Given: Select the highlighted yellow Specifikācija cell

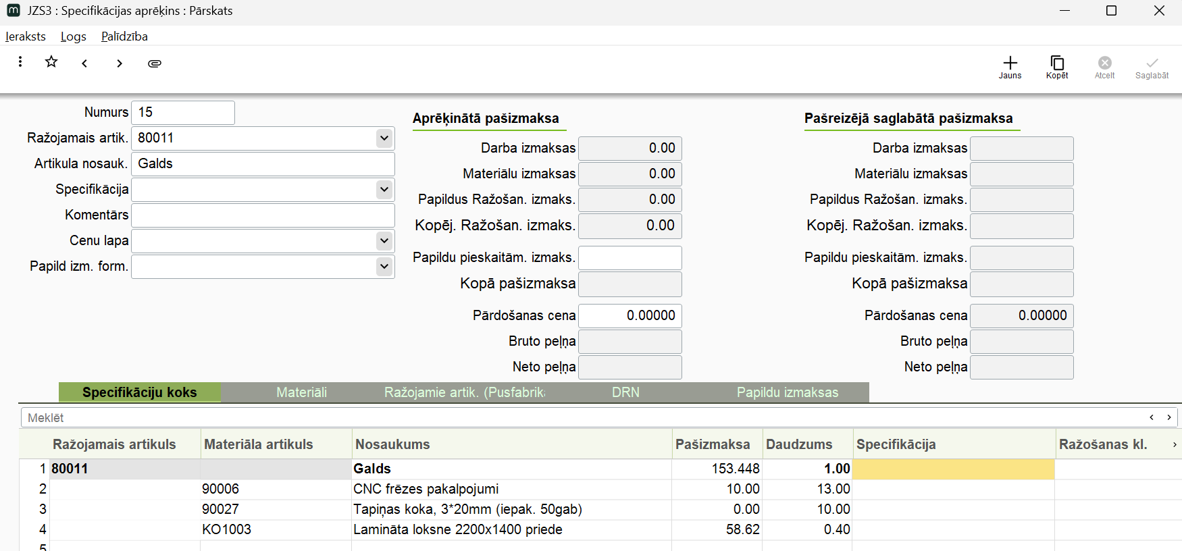Looking at the screenshot, I should pyautogui.click(x=953, y=469).
